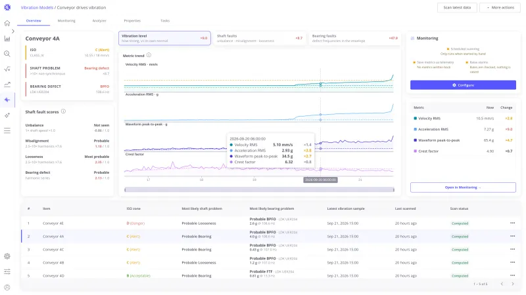Open the hamburger list icon in the sidebar
The image size is (526, 295).
coord(7,130)
